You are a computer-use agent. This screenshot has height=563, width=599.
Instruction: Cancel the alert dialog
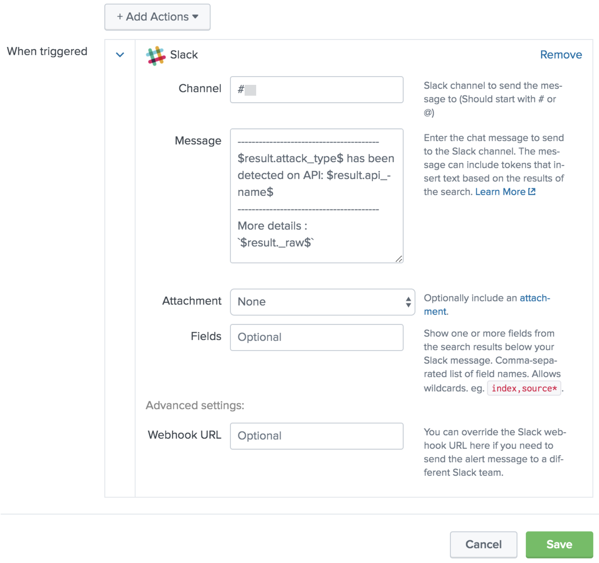pos(483,544)
